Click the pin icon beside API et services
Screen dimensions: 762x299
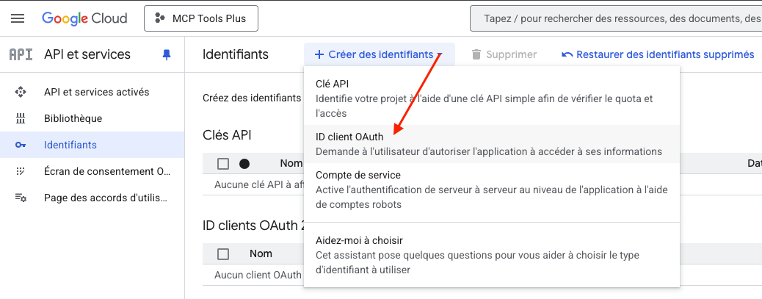click(x=167, y=54)
